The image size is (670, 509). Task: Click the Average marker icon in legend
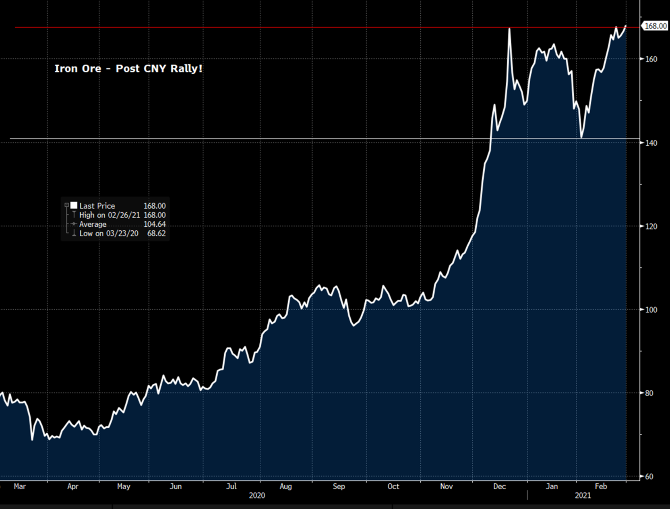click(x=74, y=224)
